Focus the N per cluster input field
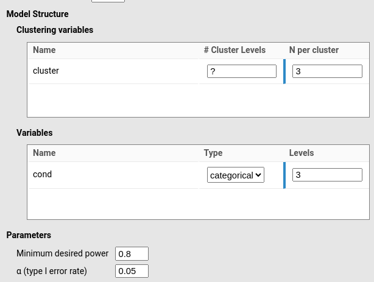The width and height of the screenshot is (374, 282). [x=327, y=71]
